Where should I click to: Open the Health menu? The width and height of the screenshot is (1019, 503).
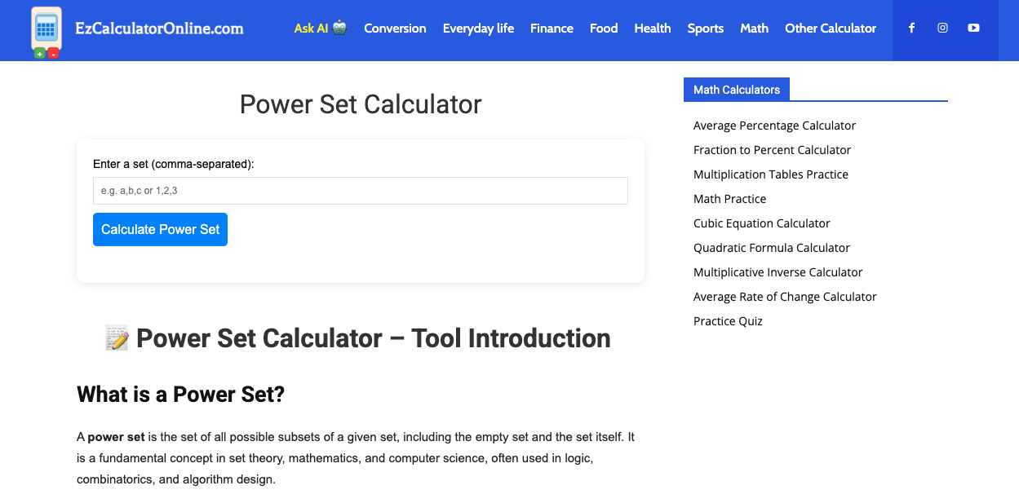[x=653, y=29]
